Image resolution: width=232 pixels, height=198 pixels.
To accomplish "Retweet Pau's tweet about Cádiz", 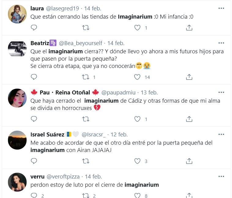I will [86, 119].
